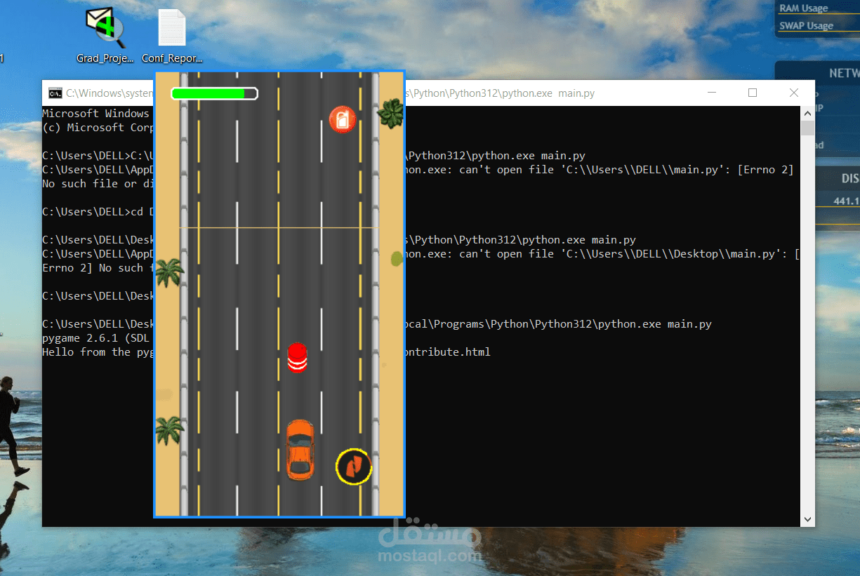Open the Grad_Proje desktop shortcut

pyautogui.click(x=105, y=36)
